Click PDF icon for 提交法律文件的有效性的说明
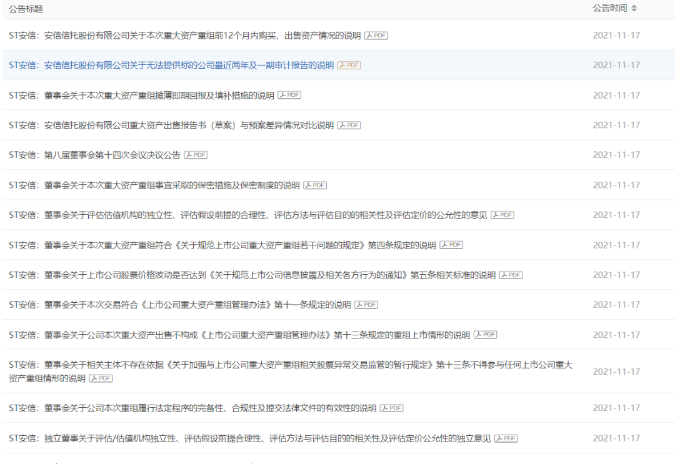675x464 pixels. point(392,408)
